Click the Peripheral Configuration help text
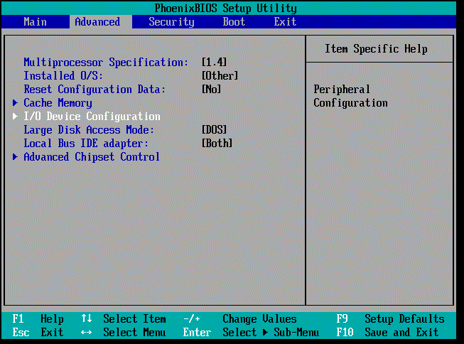Image resolution: width=464 pixels, height=344 pixels. [350, 96]
